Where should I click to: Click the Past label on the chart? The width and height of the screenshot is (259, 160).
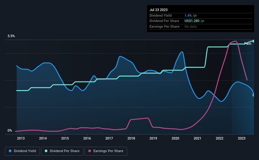click(248, 43)
